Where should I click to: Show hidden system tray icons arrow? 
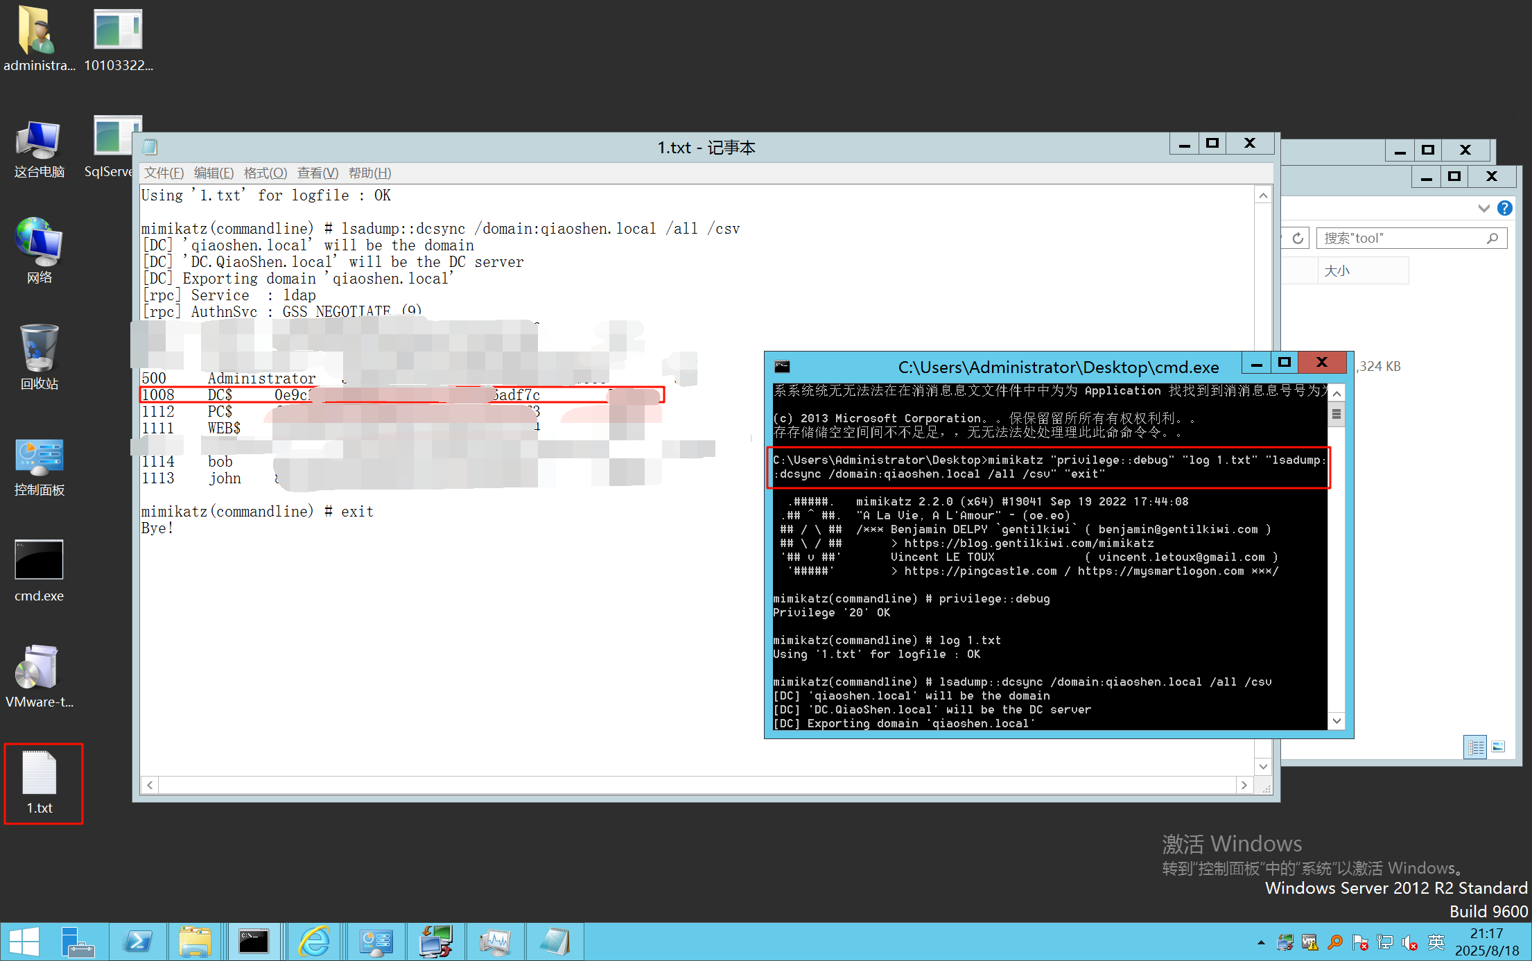(1261, 942)
